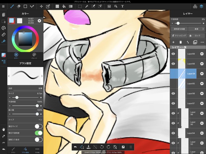Decrease layer opacity with minus button
The height and width of the screenshot is (154, 206).
coord(172,23)
